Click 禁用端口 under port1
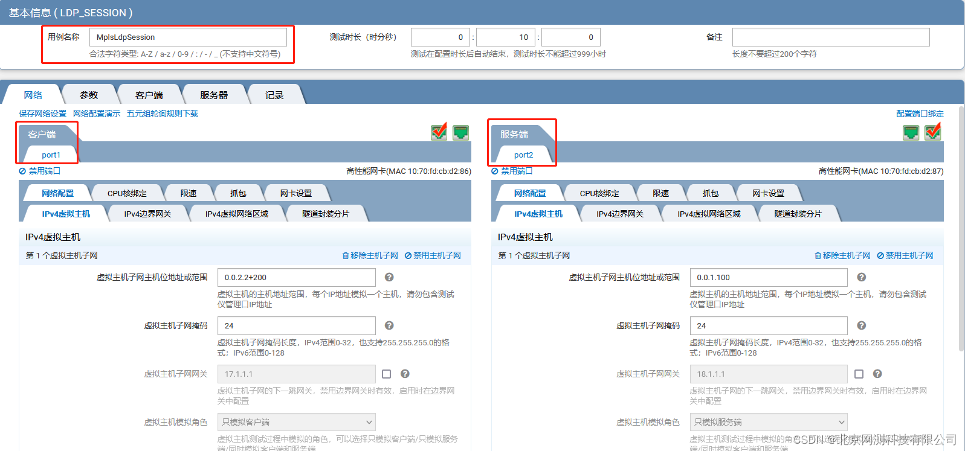 click(40, 171)
